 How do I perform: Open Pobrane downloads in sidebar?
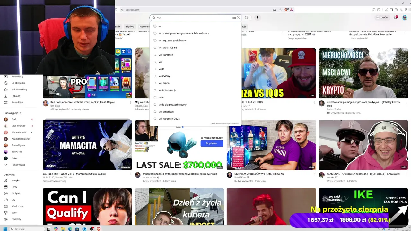click(x=16, y=96)
